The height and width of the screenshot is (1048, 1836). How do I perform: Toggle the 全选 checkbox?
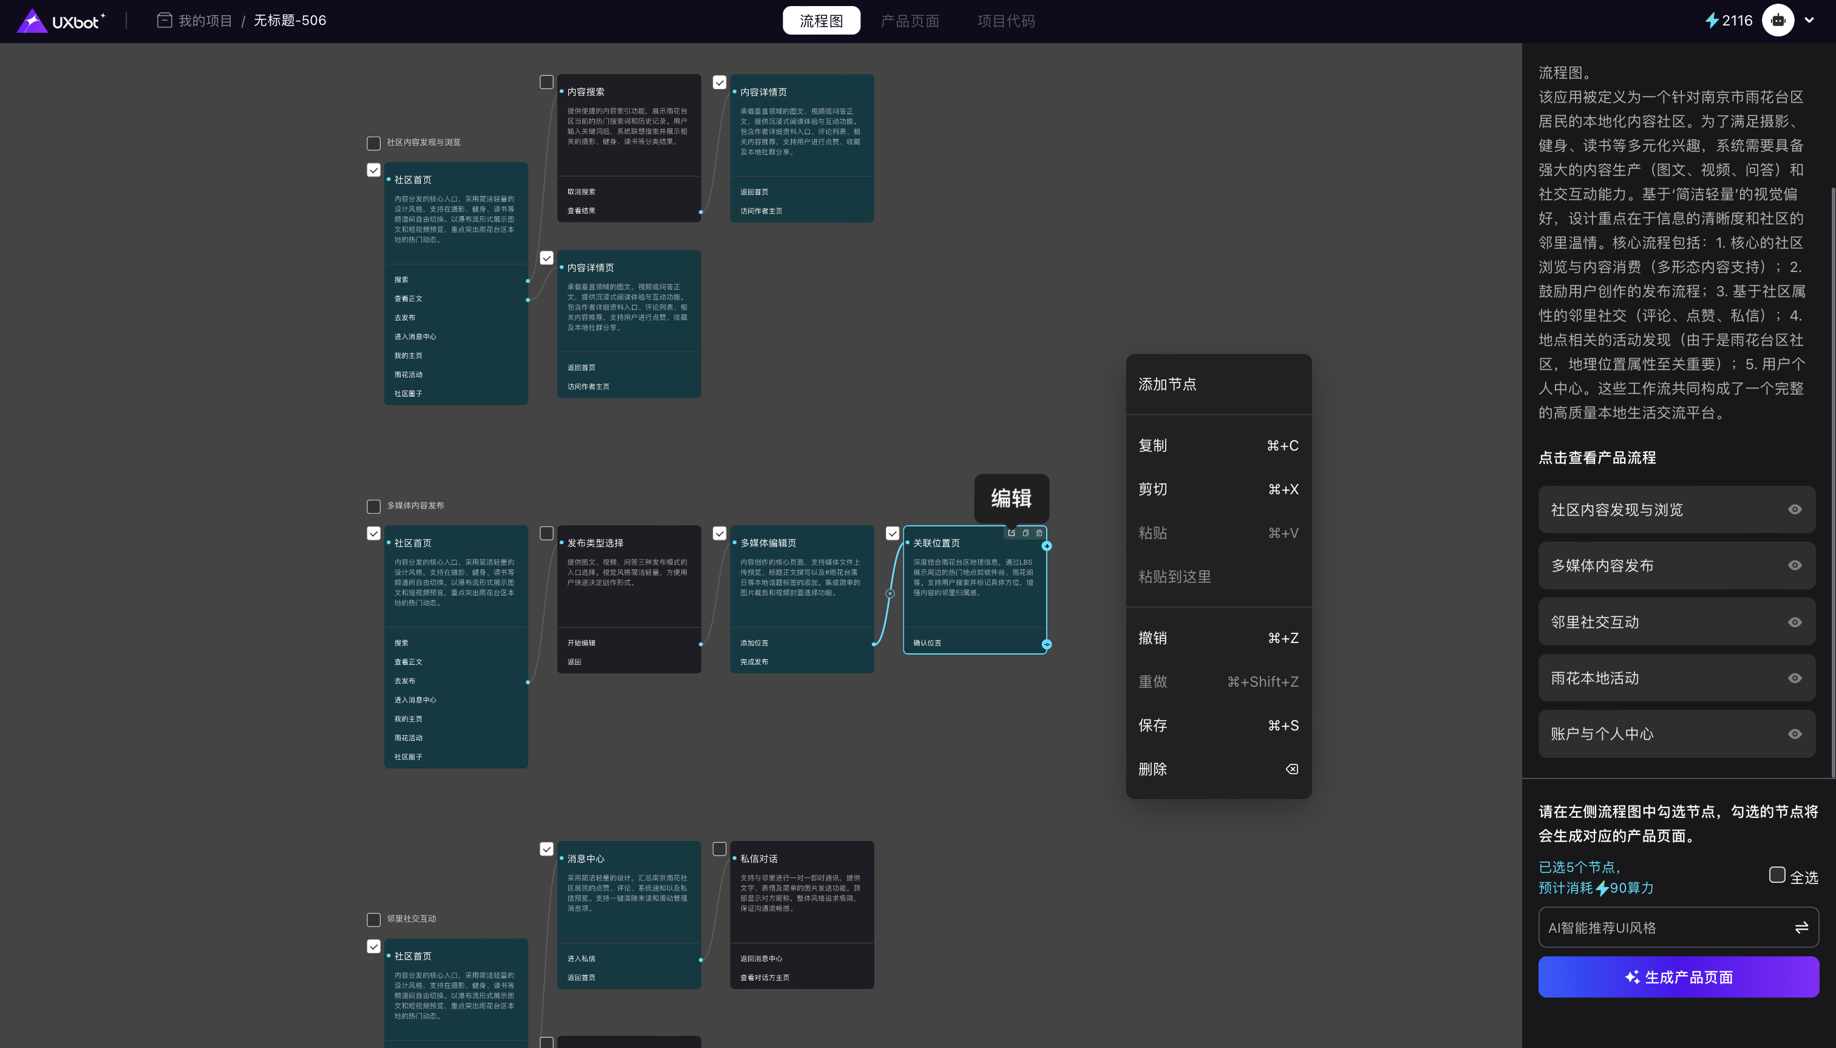(x=1777, y=875)
